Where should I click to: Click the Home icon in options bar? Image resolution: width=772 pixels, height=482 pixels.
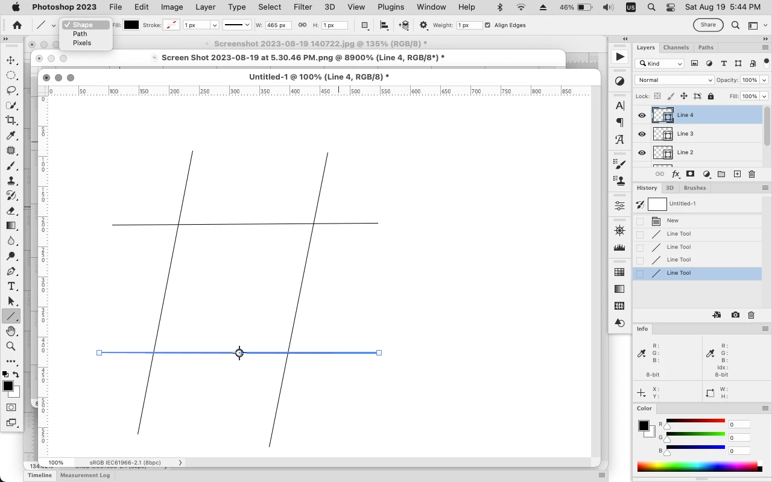(x=17, y=25)
